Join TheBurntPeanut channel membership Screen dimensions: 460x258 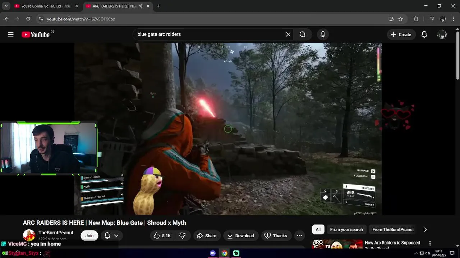coord(89,236)
